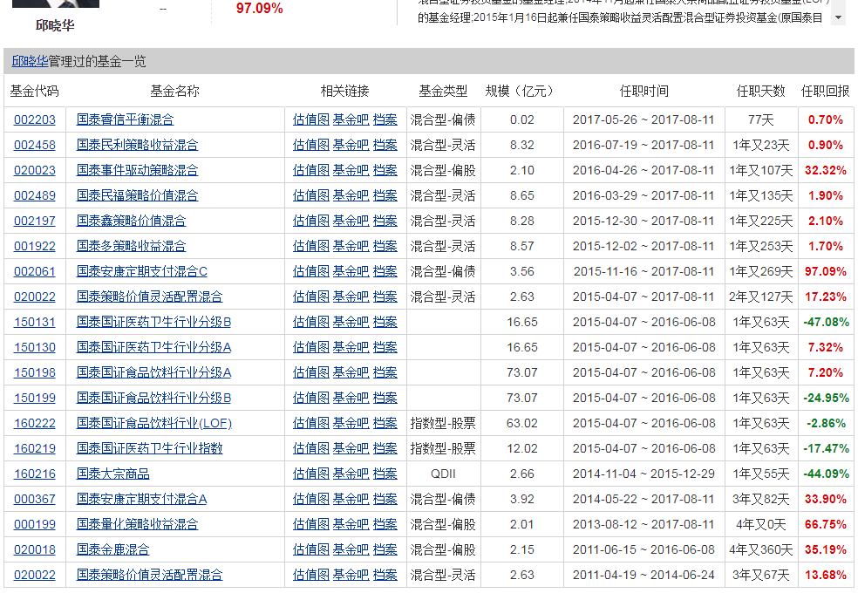Open 基金吧 for 国泰国证食品饮料行业分级A row
The height and width of the screenshot is (600, 858).
click(x=351, y=372)
